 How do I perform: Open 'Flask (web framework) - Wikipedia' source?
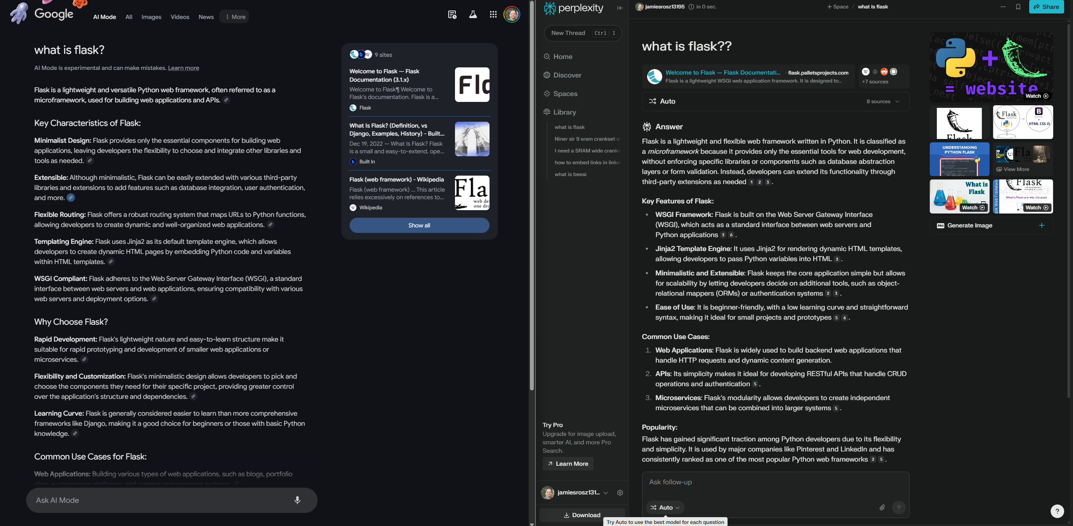pos(419,193)
